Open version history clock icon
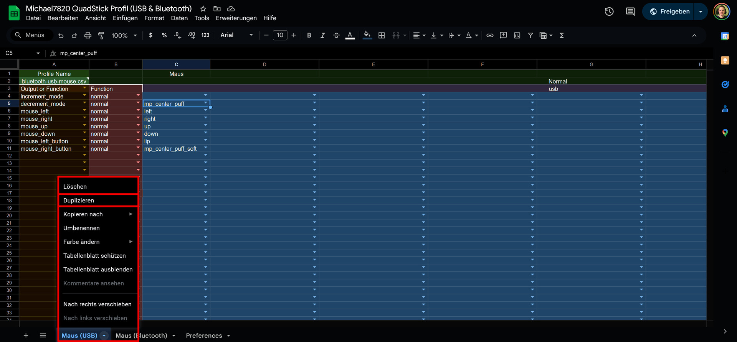The height and width of the screenshot is (342, 737). point(609,12)
